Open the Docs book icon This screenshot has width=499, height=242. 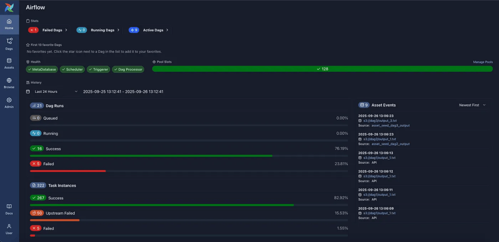[9, 209]
